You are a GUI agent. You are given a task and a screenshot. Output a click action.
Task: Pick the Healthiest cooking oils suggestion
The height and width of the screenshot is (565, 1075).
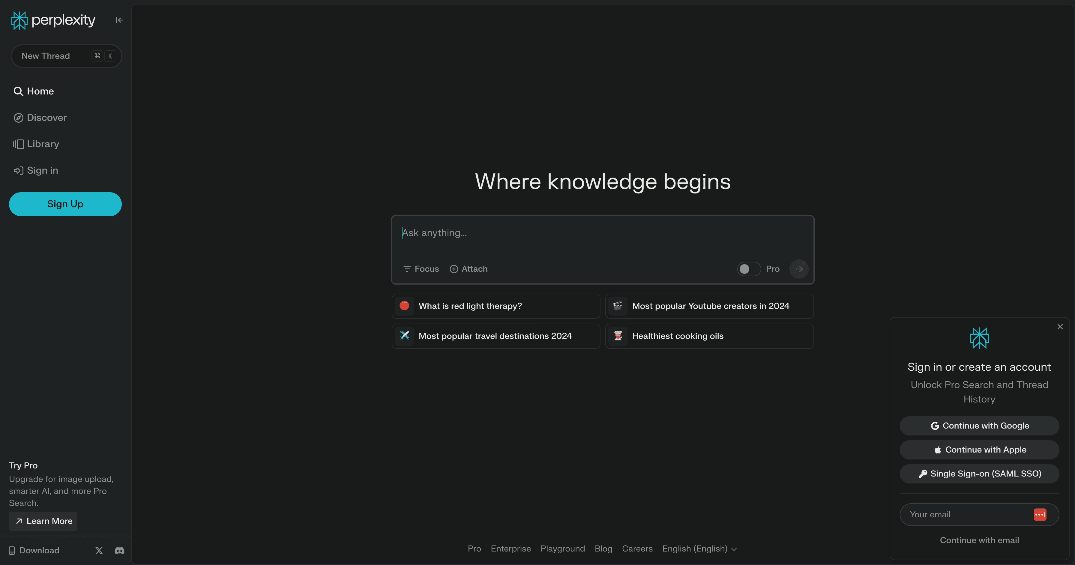tap(709, 336)
